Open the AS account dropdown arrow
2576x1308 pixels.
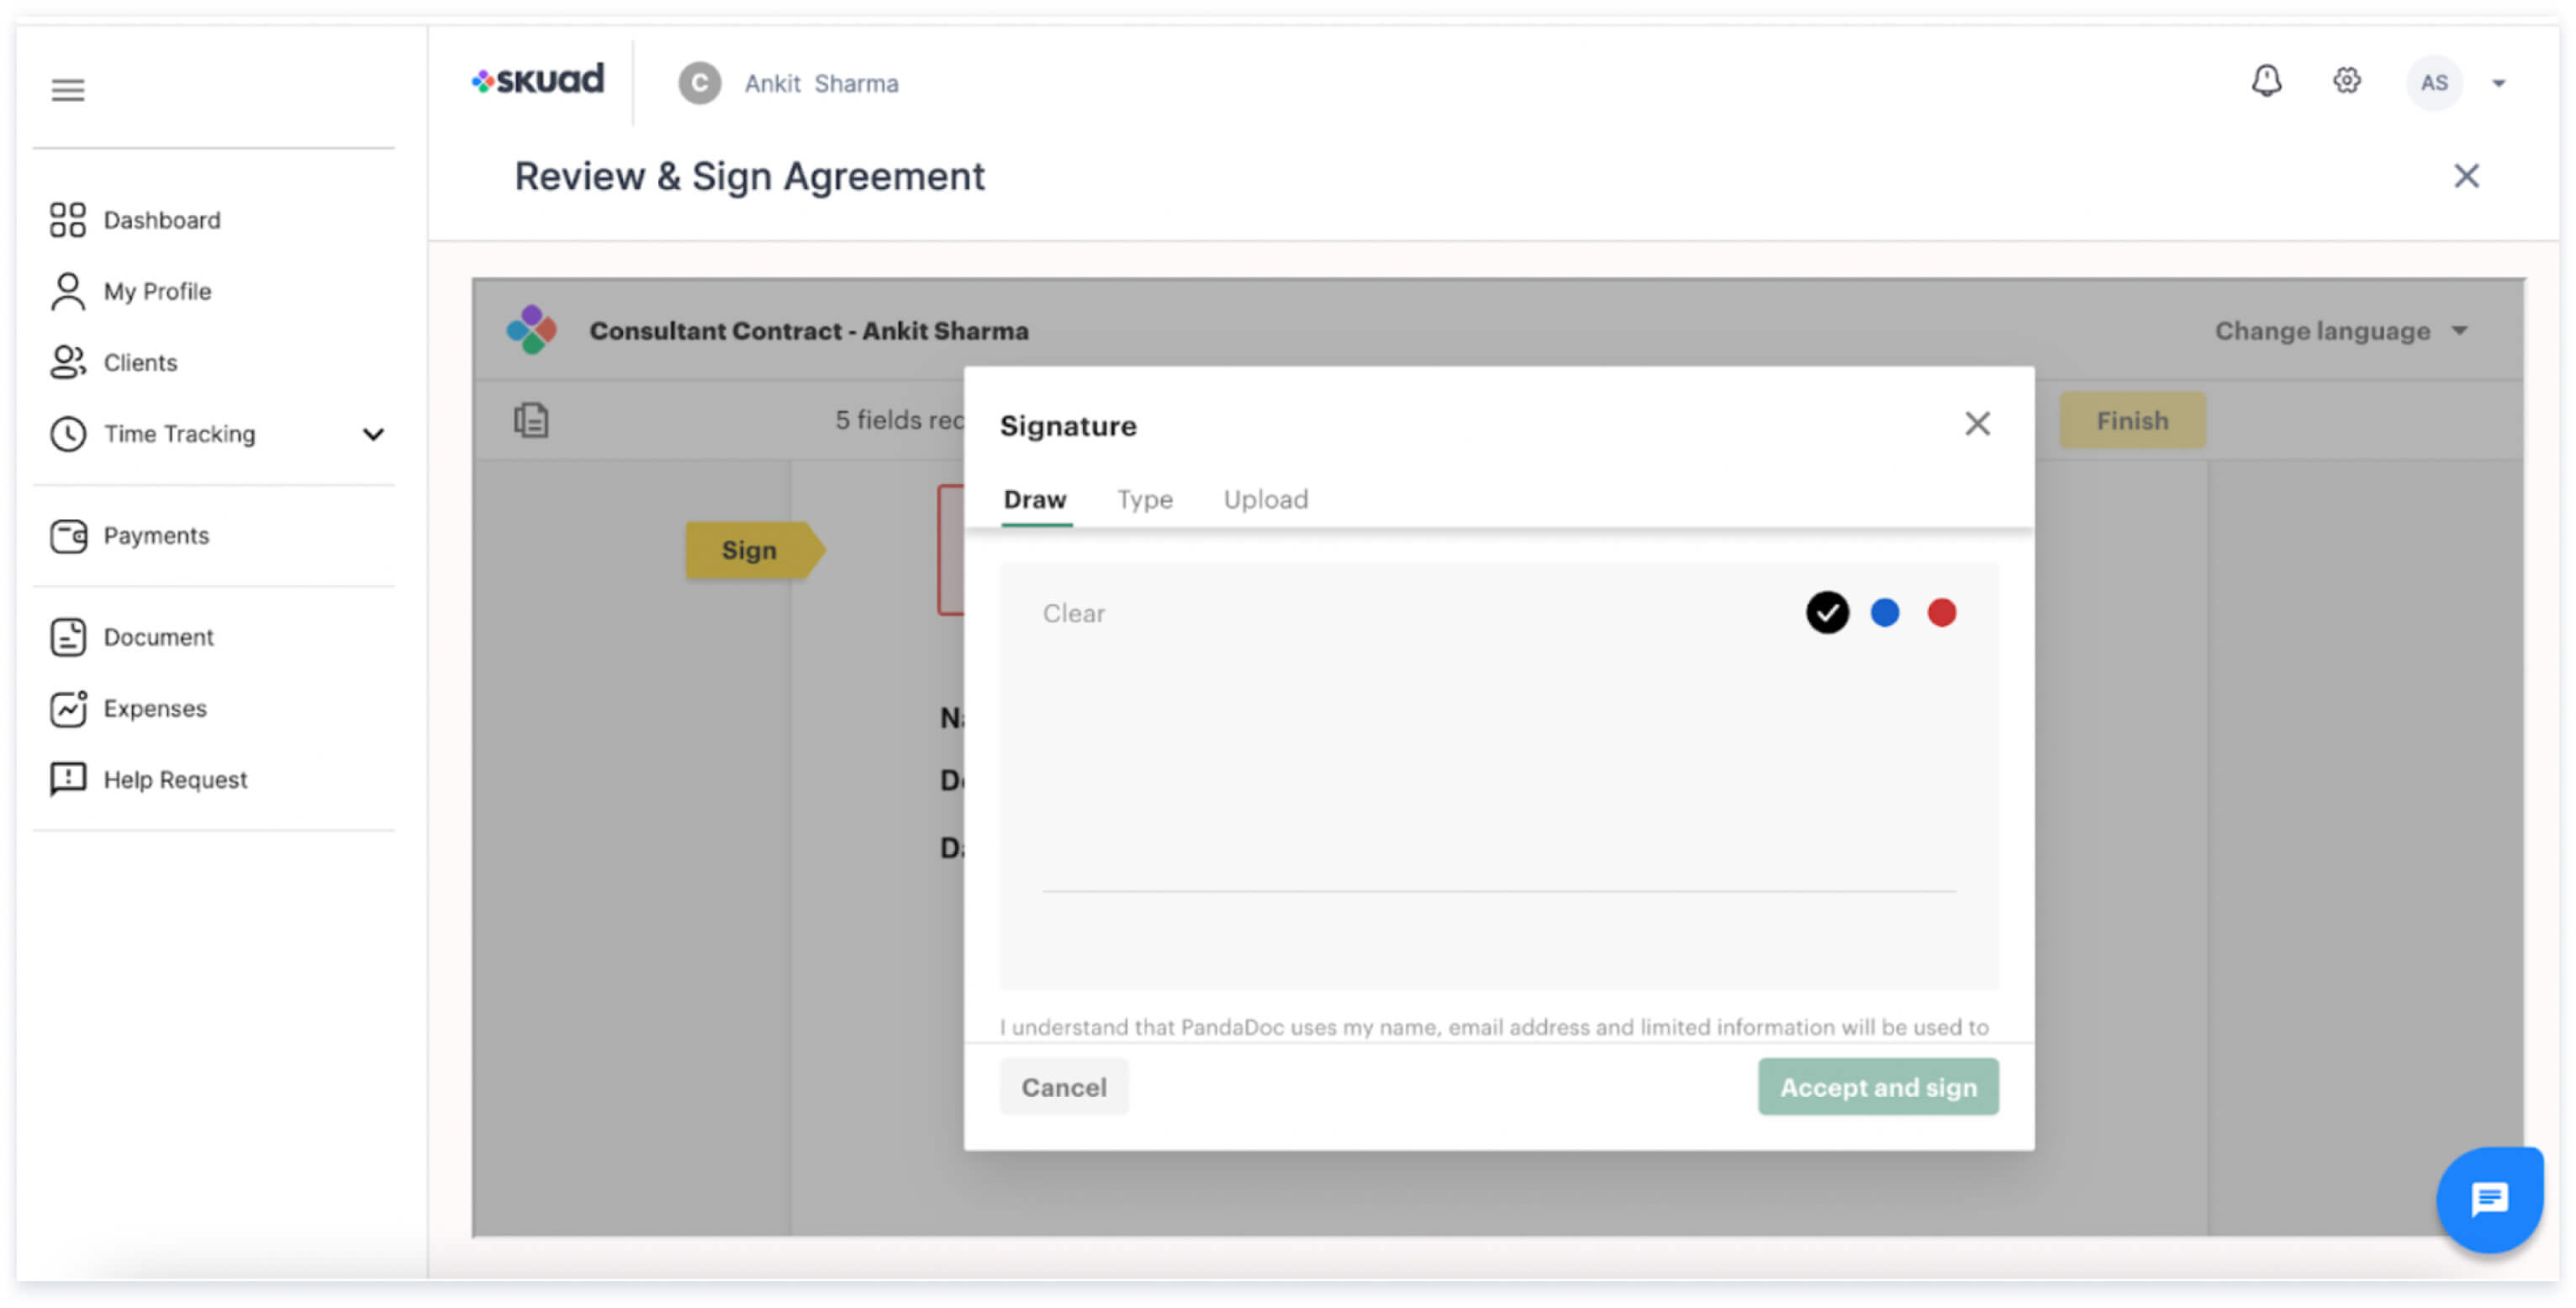pyautogui.click(x=2498, y=84)
